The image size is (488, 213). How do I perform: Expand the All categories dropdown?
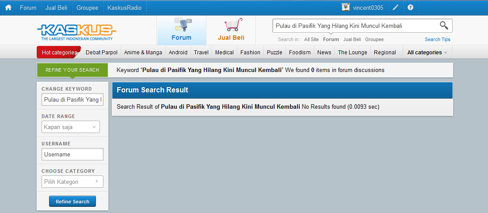pyautogui.click(x=427, y=53)
